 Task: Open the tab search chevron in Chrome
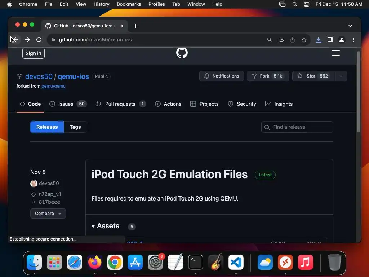350,26
